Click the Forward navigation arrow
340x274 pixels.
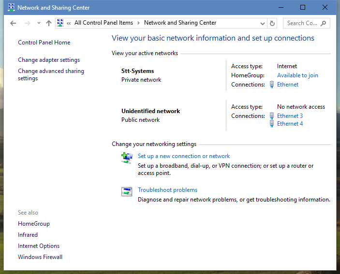tap(27, 23)
